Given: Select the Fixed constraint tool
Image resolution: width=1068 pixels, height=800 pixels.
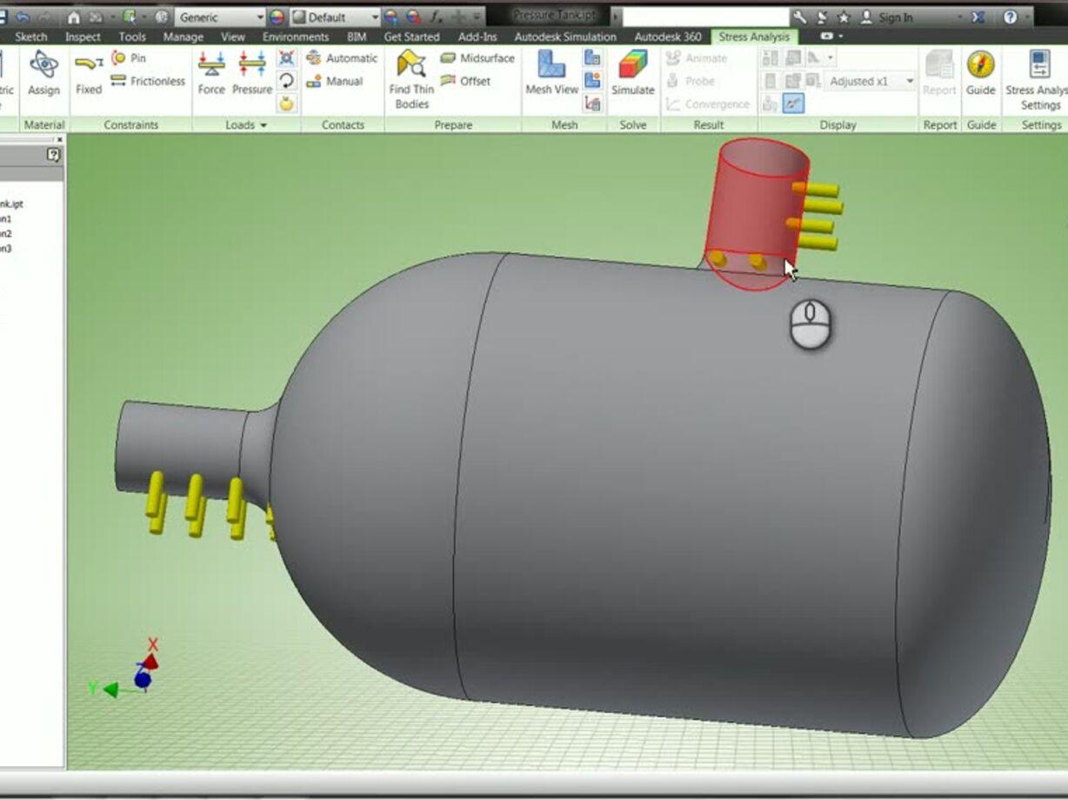Looking at the screenshot, I should [88, 75].
